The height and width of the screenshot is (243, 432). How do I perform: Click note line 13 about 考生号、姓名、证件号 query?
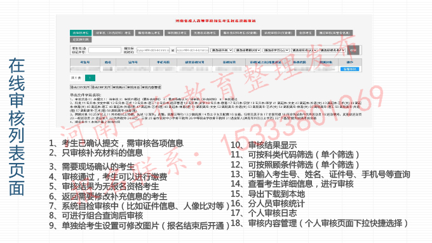[320, 174]
